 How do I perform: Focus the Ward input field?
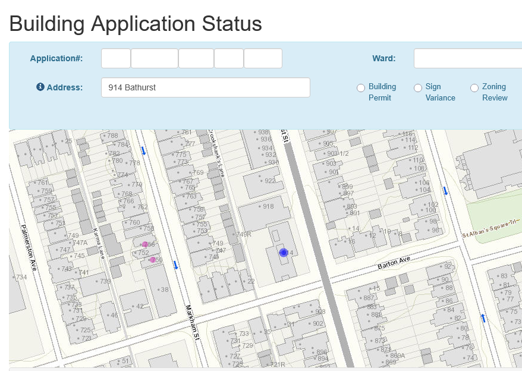(467, 58)
